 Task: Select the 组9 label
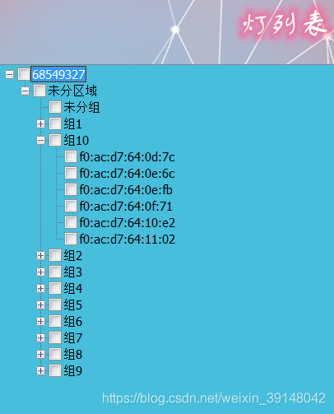click(x=73, y=371)
